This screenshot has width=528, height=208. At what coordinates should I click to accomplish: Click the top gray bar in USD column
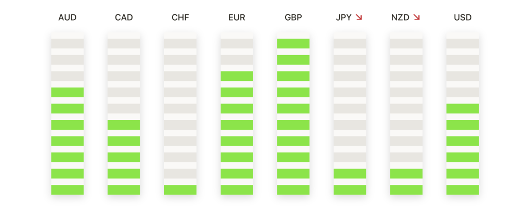tap(463, 43)
